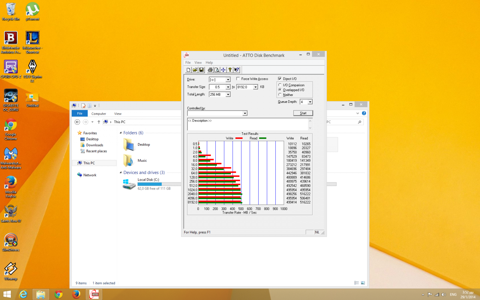Click the Print Preview toolbar icon
Viewport: 480px width, 300px height.
pyautogui.click(x=217, y=70)
